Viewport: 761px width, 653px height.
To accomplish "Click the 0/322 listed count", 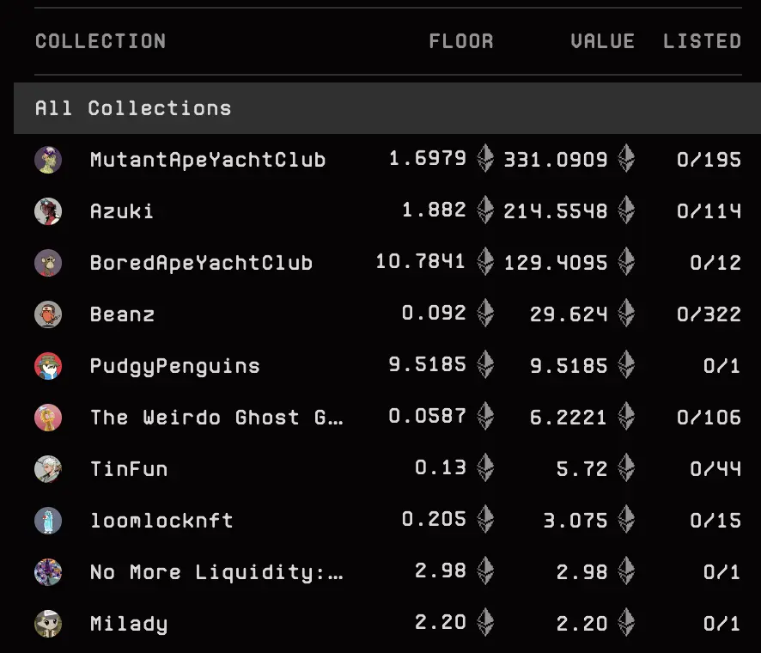I will click(x=709, y=314).
